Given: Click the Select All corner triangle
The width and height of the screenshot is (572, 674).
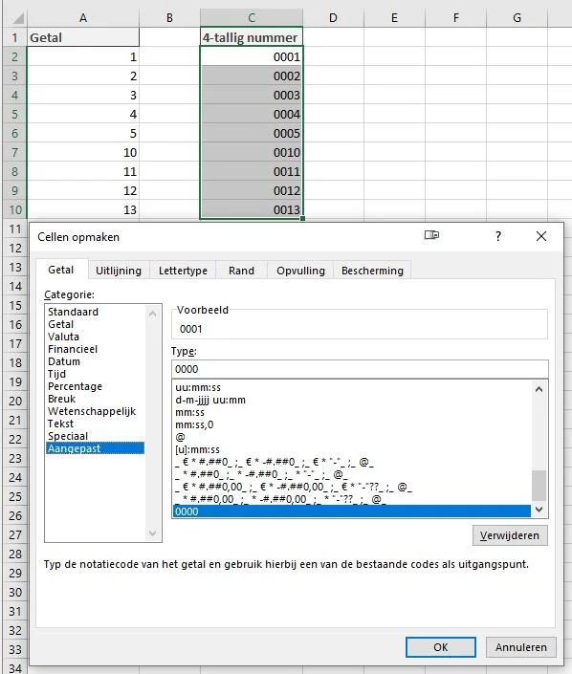Looking at the screenshot, I should pos(18,18).
